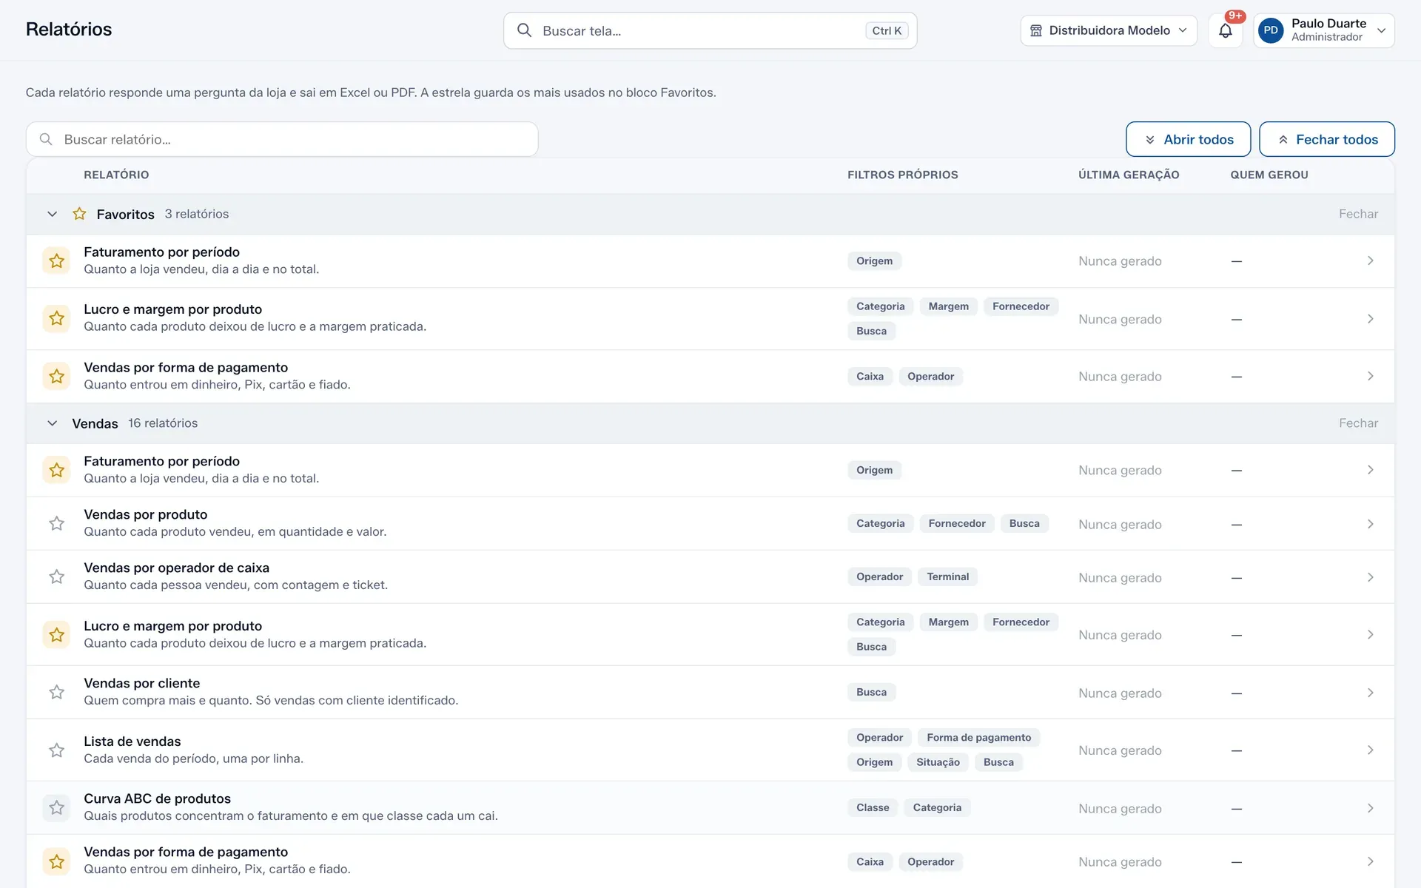Click Classe filter tag in Curva ABC
The height and width of the screenshot is (888, 1421).
(873, 807)
